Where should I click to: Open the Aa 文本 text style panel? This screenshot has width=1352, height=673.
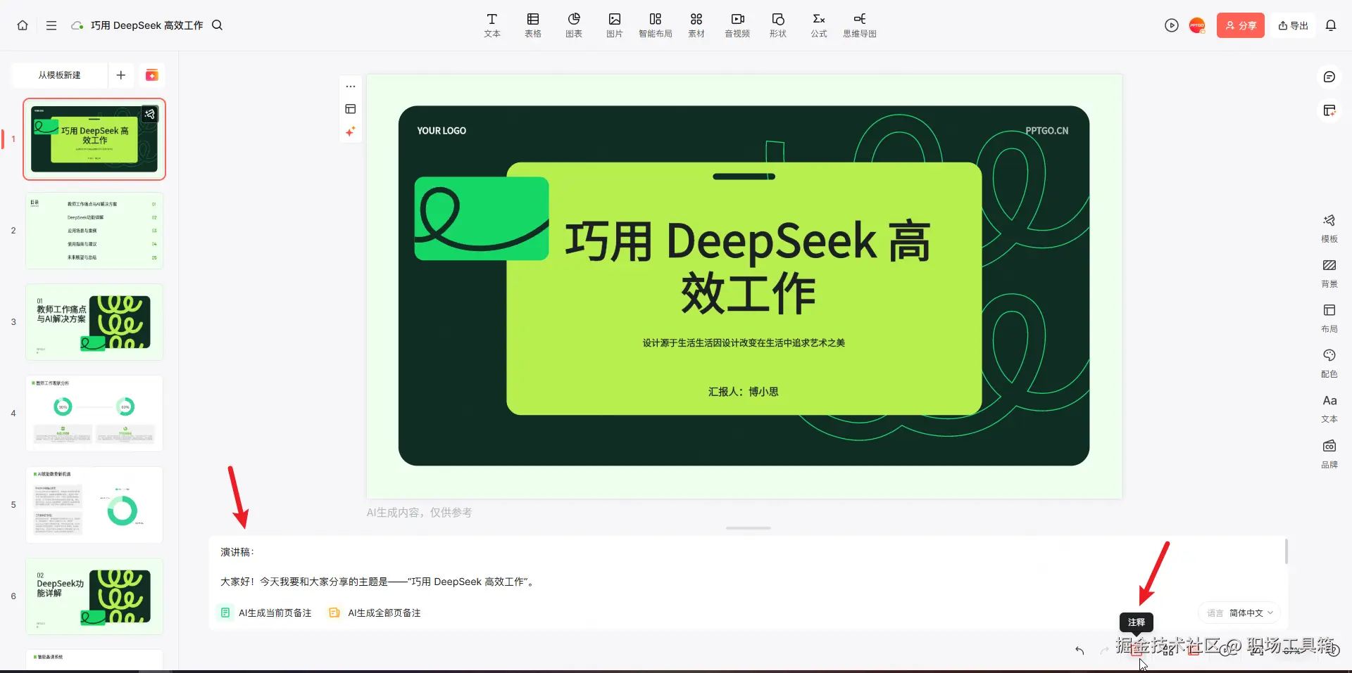pyautogui.click(x=1329, y=409)
